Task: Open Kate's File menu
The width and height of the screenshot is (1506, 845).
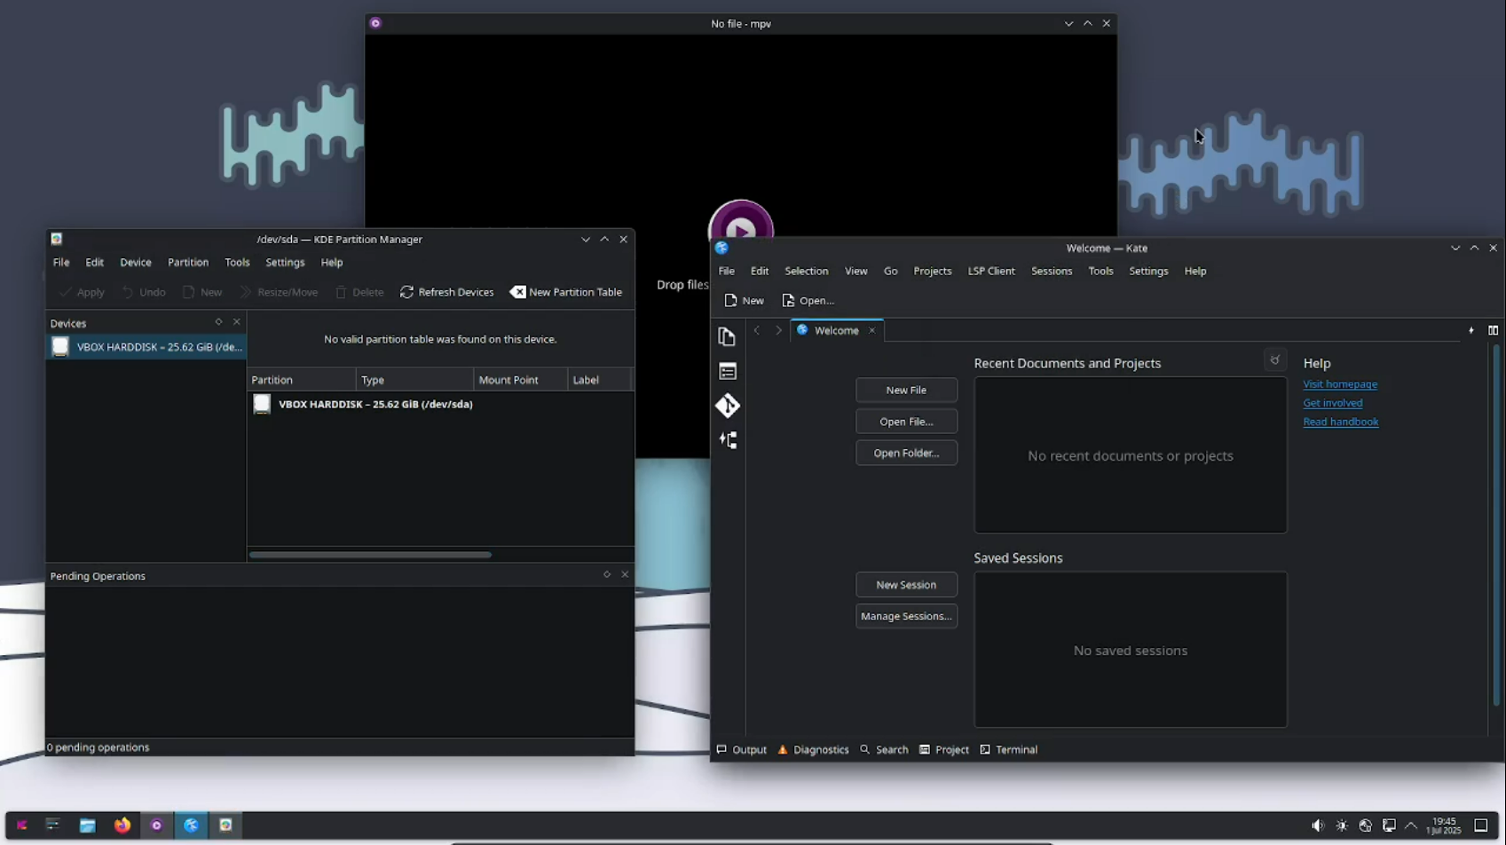Action: tap(727, 272)
